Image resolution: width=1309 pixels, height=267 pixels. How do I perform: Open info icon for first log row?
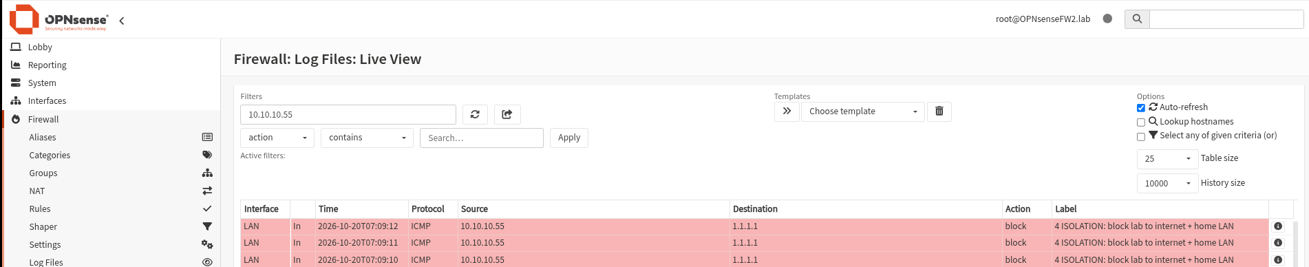pos(1278,226)
